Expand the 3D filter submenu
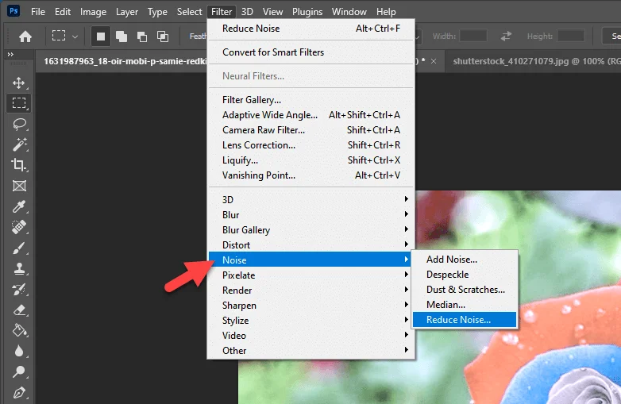The height and width of the screenshot is (404, 621). pos(310,199)
